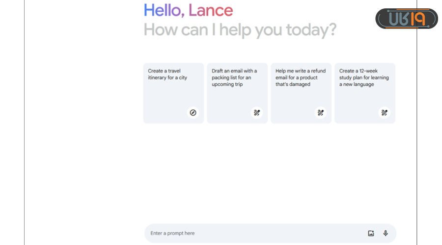This screenshot has height=245, width=442.
Task: Click the orange UB19 logo badge
Action: pos(406,19)
